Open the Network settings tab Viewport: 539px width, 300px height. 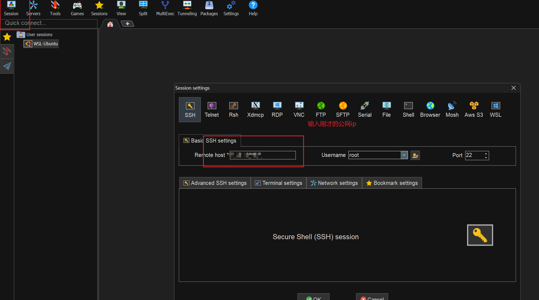click(334, 183)
